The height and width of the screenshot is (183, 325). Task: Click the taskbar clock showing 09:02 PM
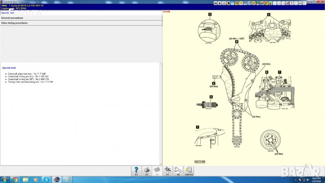315,179
